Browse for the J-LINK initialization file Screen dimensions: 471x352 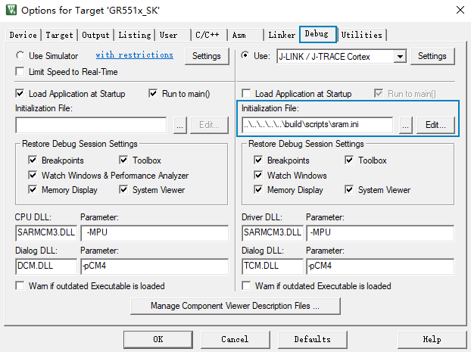[x=406, y=125]
